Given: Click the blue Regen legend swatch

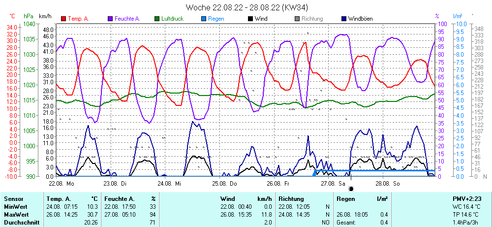Looking at the screenshot, I should 204,19.
